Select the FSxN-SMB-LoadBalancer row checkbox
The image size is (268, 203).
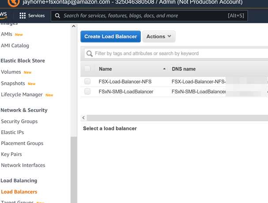(x=87, y=92)
